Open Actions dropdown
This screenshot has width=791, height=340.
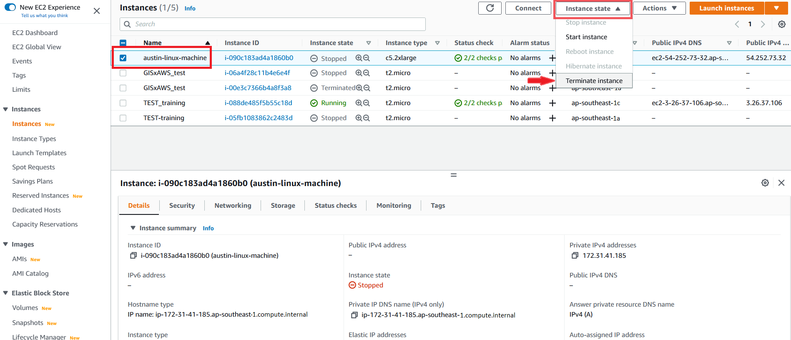point(659,8)
